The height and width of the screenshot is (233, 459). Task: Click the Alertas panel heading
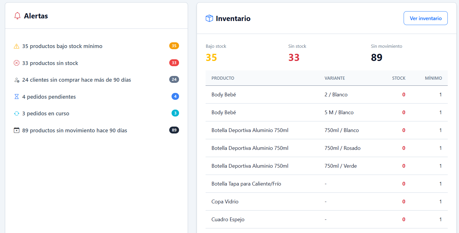pos(36,16)
